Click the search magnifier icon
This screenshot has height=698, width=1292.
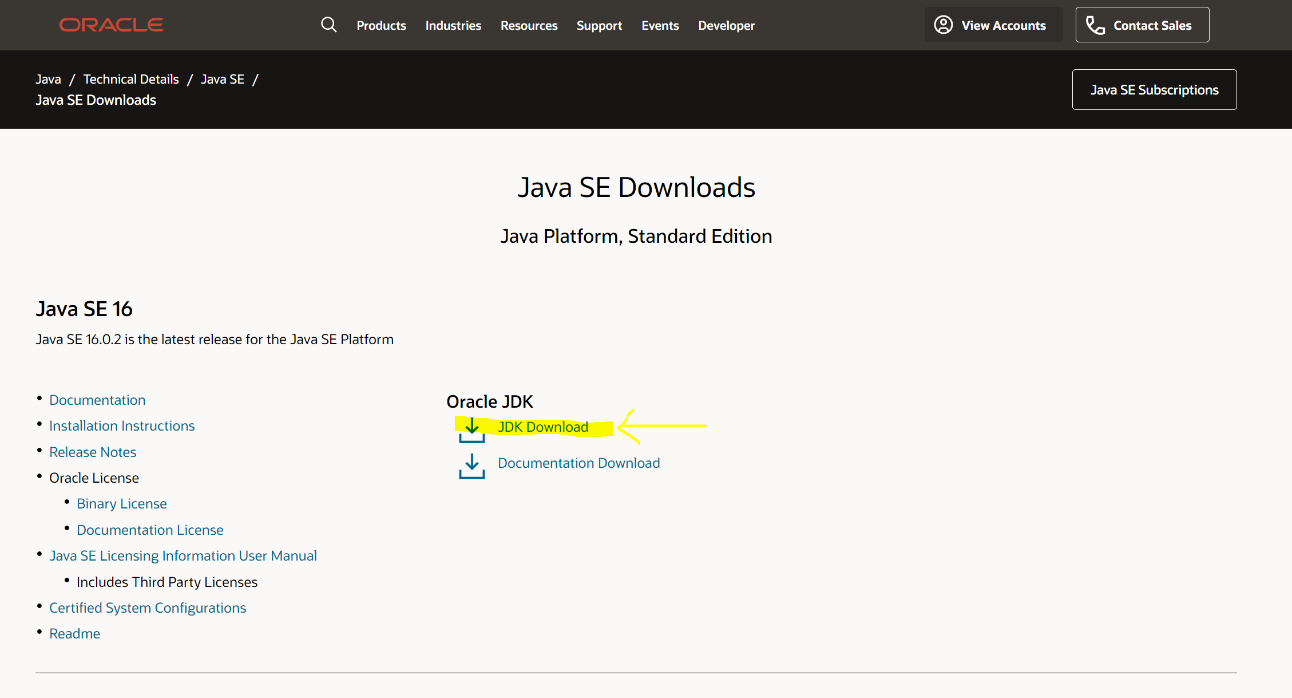pyautogui.click(x=328, y=25)
